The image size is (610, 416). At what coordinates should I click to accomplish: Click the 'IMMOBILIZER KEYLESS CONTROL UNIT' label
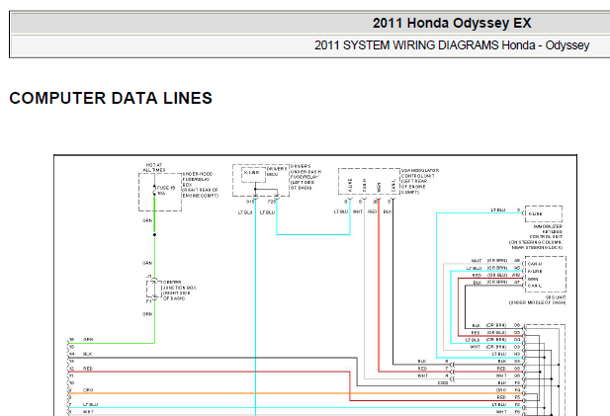(x=536, y=237)
